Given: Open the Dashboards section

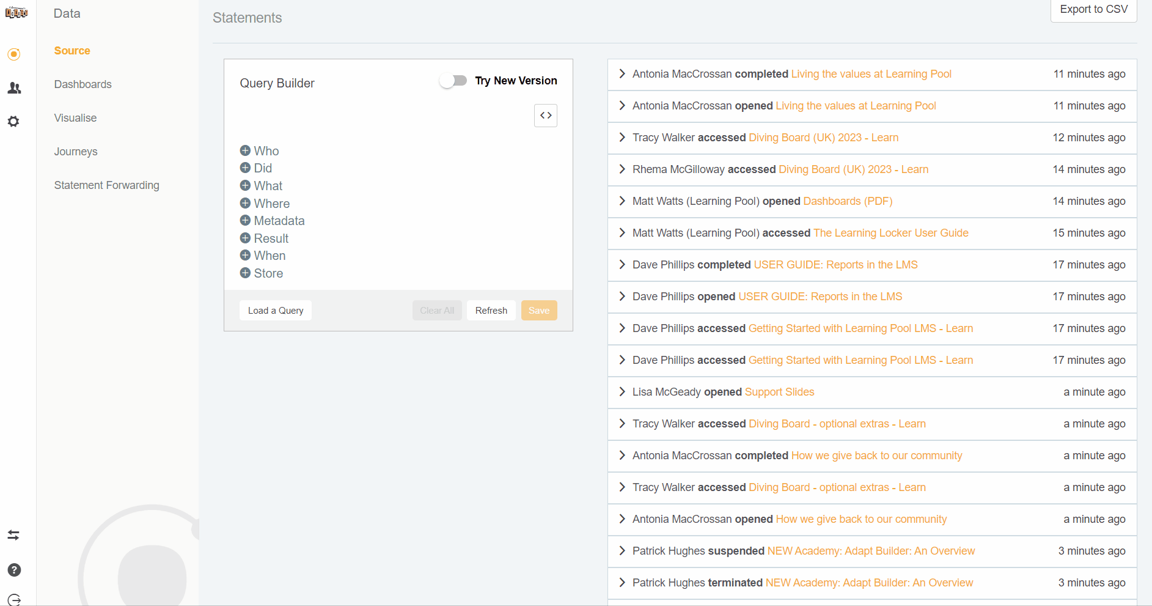Looking at the screenshot, I should [83, 84].
